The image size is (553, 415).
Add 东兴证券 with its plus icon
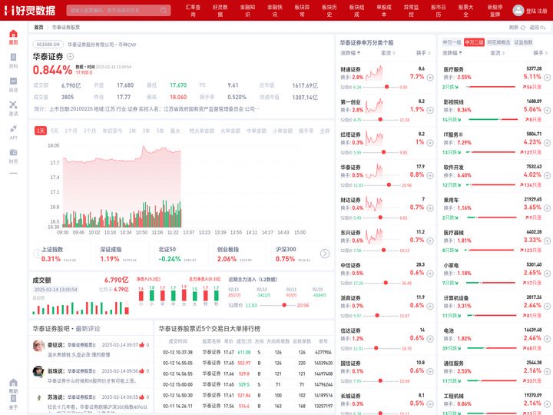click(x=430, y=241)
